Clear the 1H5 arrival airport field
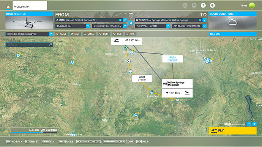The width and height of the screenshot is (262, 147). 200,20
